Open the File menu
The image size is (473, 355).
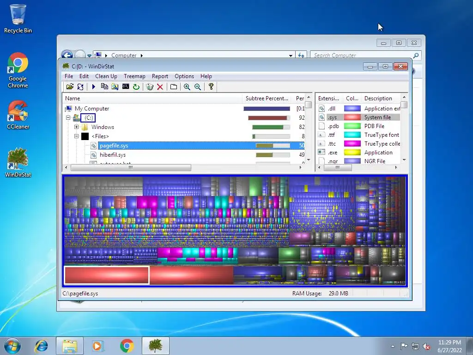point(69,76)
